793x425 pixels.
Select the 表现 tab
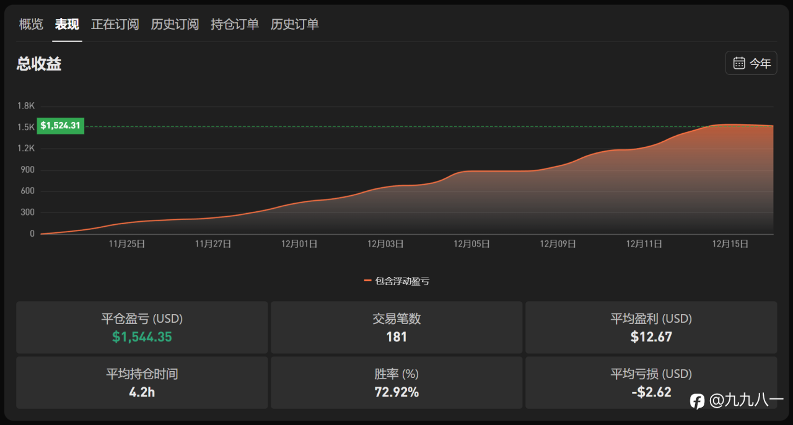(67, 24)
